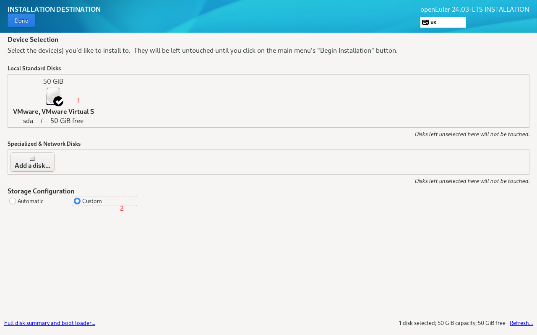The image size is (537, 335).
Task: Click Add a disk button
Action: tap(32, 162)
